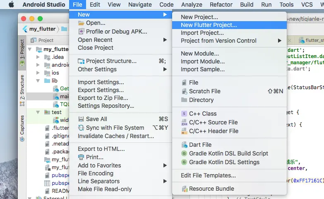
Task: Collapse the lib folder
Action: tap(38, 81)
